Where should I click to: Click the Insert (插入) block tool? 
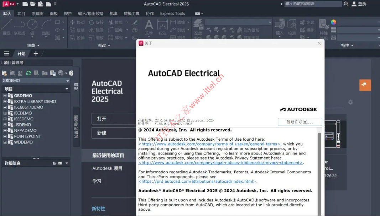[x=280, y=27]
